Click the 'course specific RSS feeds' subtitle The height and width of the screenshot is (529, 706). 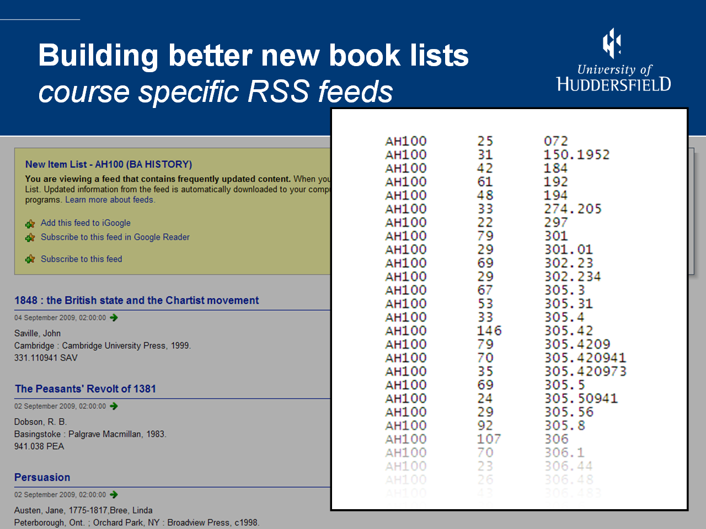(x=216, y=91)
